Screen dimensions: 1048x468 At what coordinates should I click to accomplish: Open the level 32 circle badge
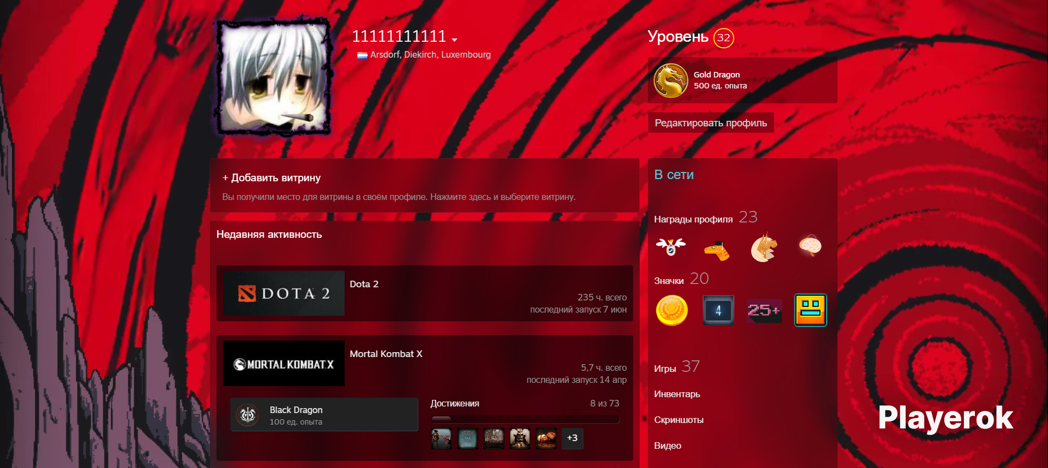tap(724, 38)
